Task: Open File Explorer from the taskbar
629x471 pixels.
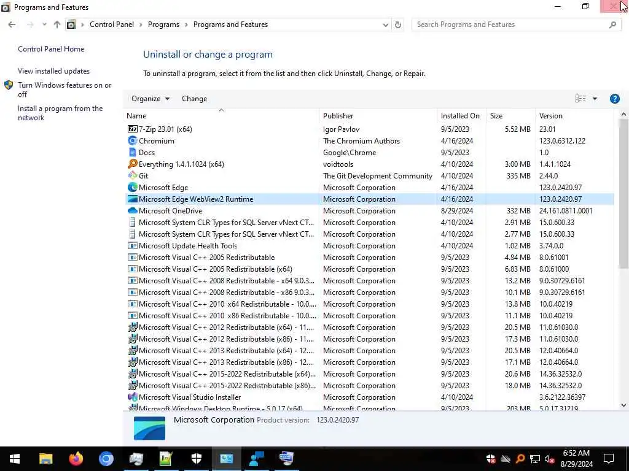Action: [45, 459]
